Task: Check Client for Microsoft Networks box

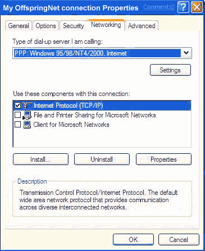Action: [x=18, y=124]
